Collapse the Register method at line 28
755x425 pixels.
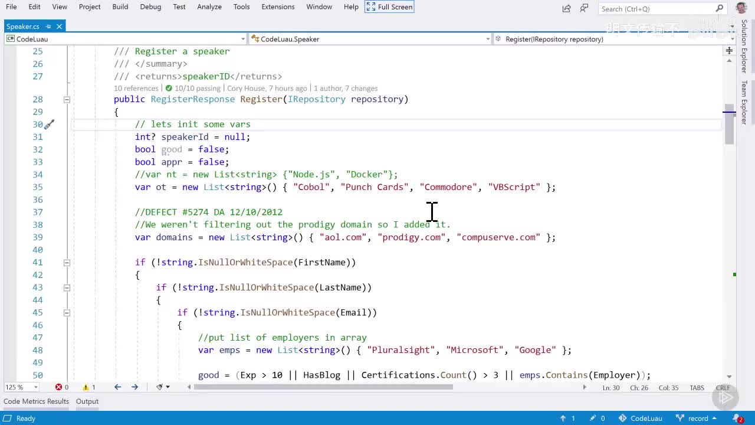click(x=67, y=100)
